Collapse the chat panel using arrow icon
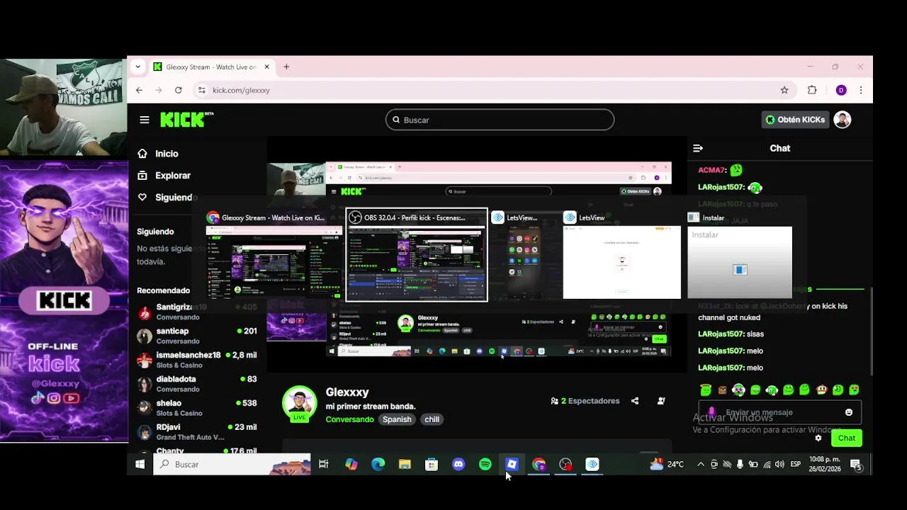Image resolution: width=907 pixels, height=510 pixels. [x=698, y=148]
